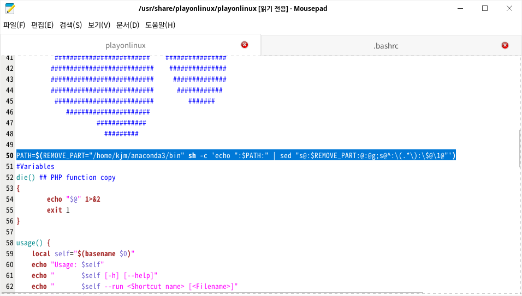
Task: Click the window title text
Action: (233, 9)
